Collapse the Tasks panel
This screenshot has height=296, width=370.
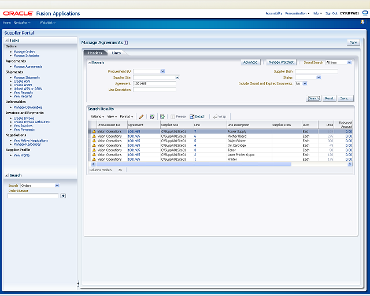coord(7,40)
